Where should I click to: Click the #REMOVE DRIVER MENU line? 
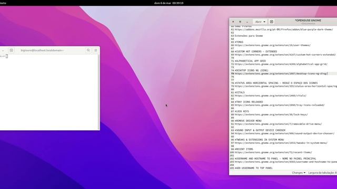pyautogui.click(x=248, y=121)
